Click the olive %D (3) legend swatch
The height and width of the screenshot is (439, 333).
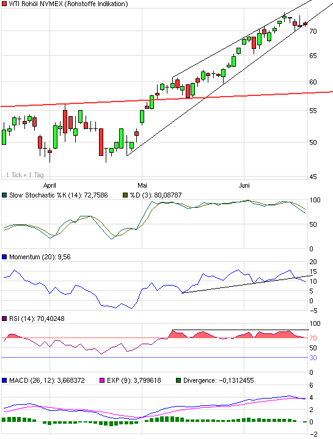tap(125, 195)
